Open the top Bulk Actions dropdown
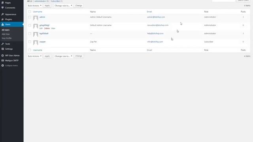 coord(34,6)
